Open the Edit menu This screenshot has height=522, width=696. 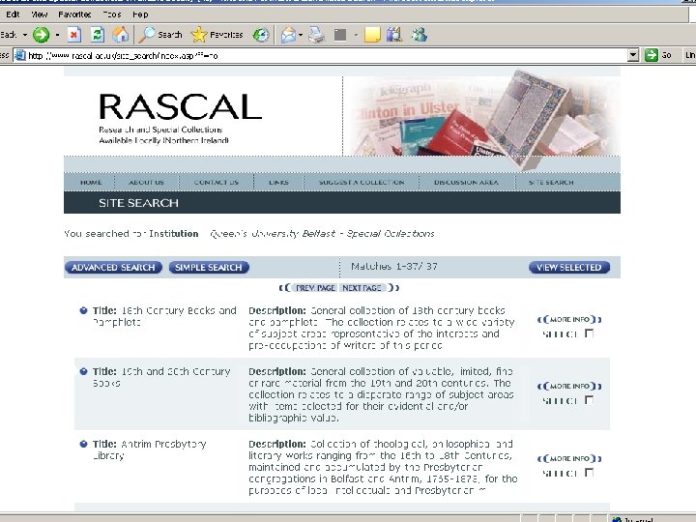(x=13, y=14)
